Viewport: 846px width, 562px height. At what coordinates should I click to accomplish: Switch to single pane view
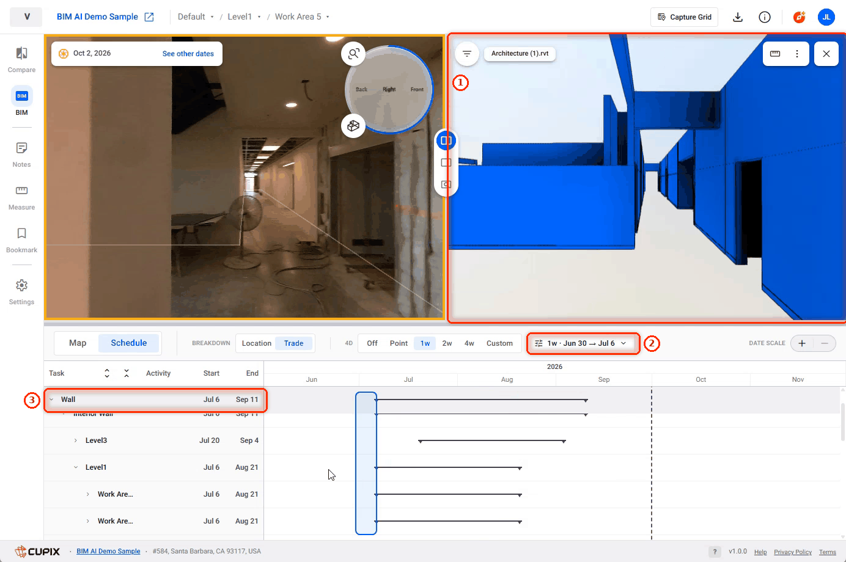pos(446,162)
